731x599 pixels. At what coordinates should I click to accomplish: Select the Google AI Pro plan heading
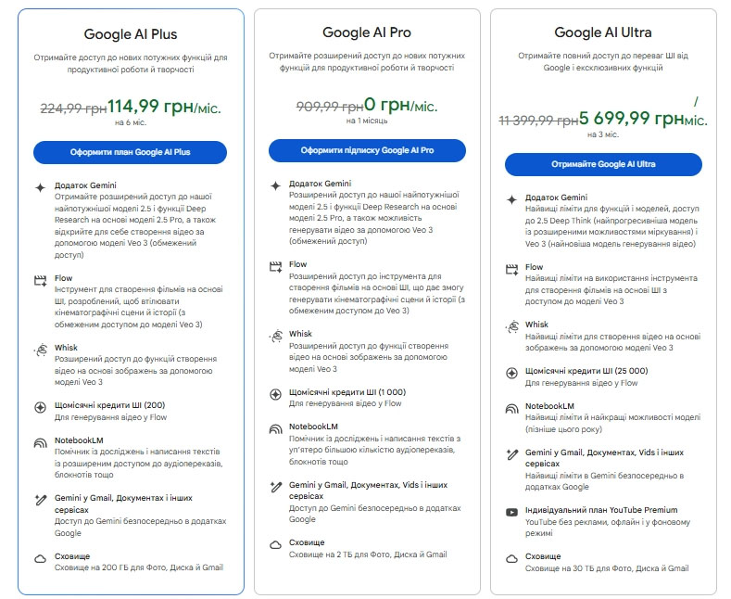coord(367,33)
